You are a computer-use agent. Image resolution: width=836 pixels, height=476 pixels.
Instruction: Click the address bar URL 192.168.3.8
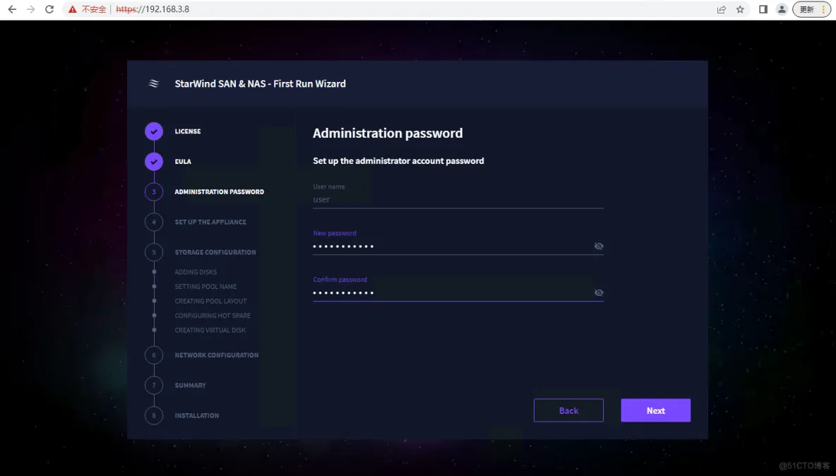point(153,9)
